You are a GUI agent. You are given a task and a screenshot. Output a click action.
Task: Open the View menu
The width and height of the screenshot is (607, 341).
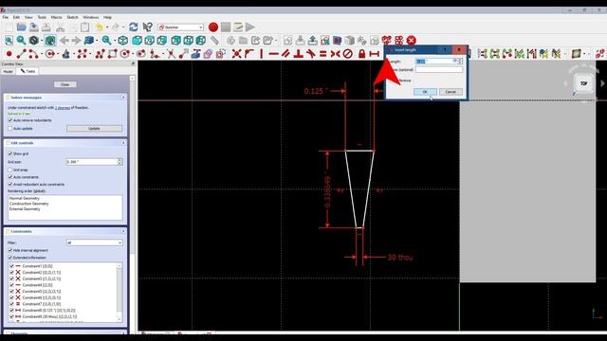coord(28,17)
